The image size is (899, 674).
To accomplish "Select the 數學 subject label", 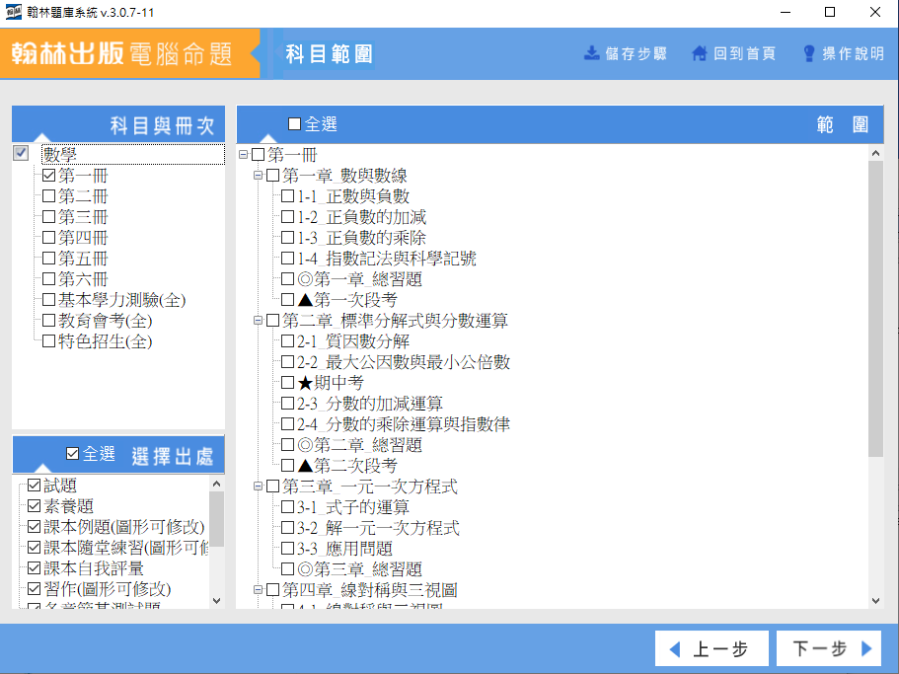I will [60, 154].
